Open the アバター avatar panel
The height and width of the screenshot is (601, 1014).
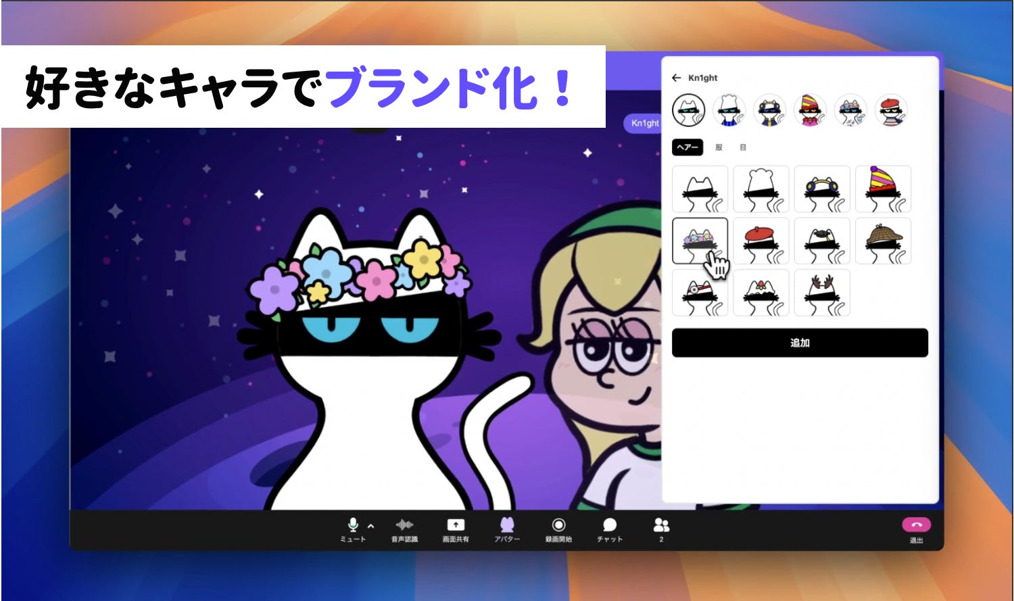point(507,529)
